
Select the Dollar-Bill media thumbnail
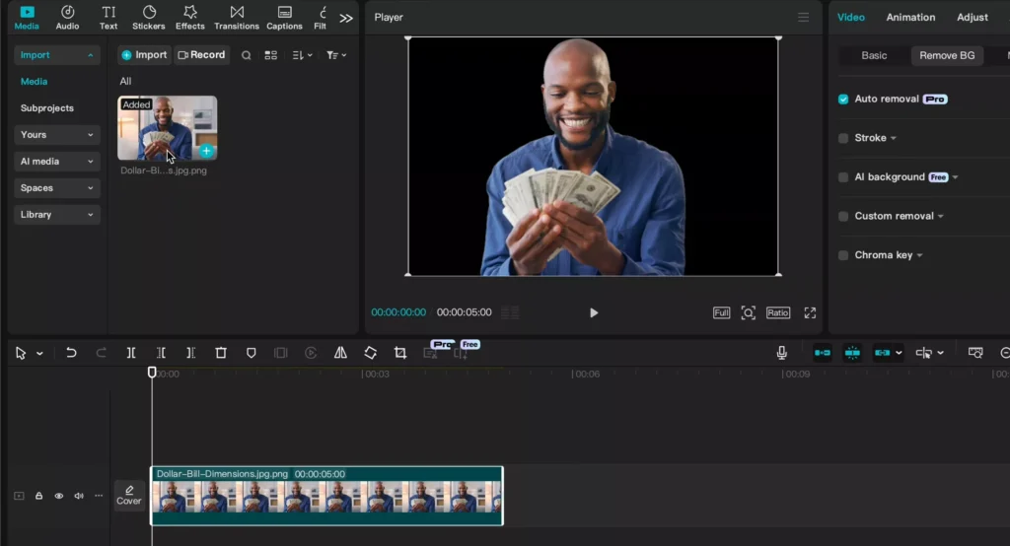point(167,127)
